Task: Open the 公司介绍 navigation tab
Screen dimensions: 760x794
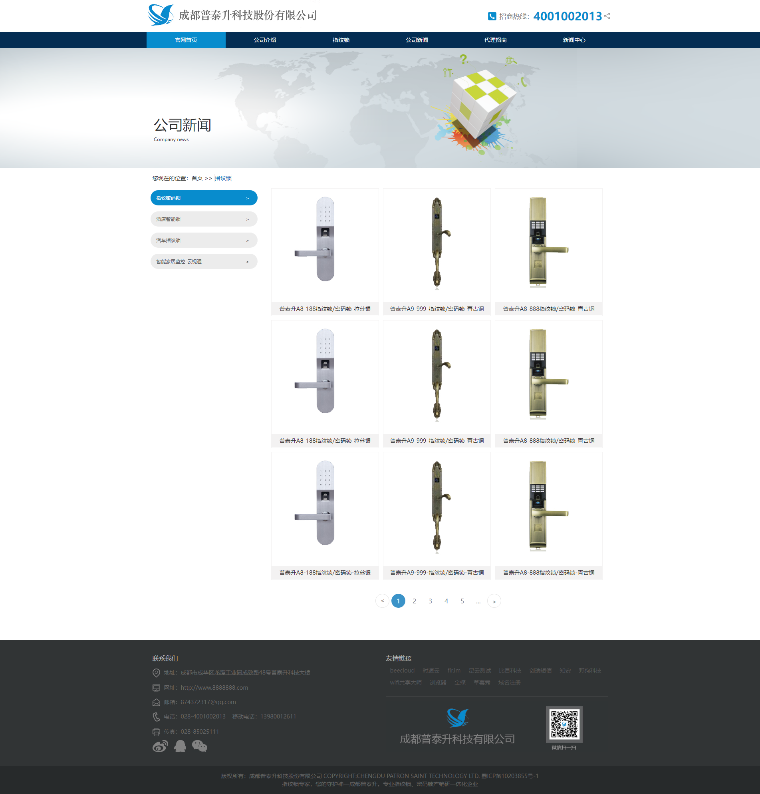Action: [x=265, y=40]
